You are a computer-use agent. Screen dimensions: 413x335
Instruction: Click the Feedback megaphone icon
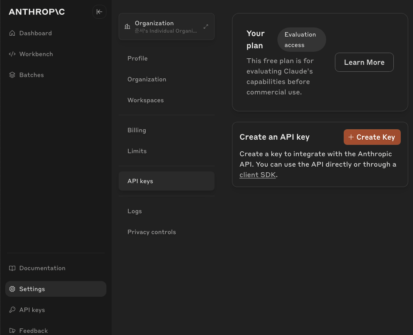(12, 331)
